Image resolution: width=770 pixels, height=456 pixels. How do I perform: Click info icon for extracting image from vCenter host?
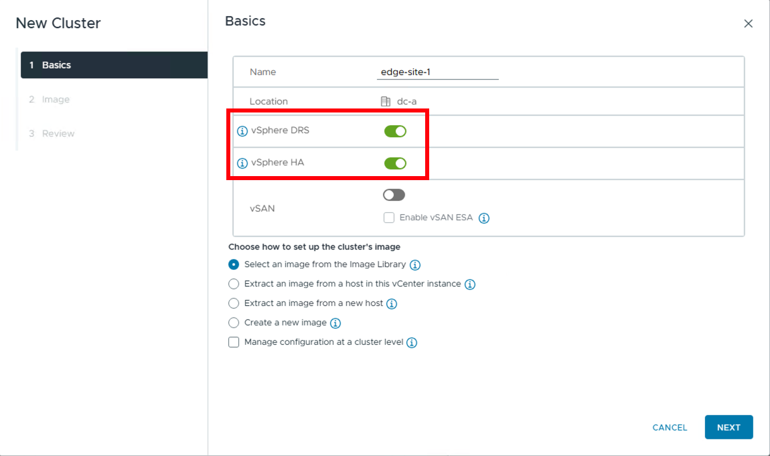point(470,284)
